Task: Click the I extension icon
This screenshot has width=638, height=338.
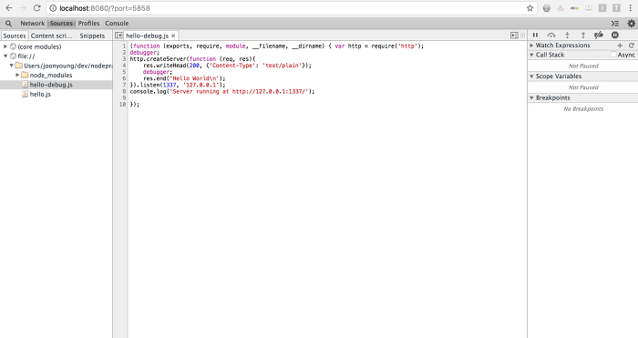Action: (x=602, y=8)
